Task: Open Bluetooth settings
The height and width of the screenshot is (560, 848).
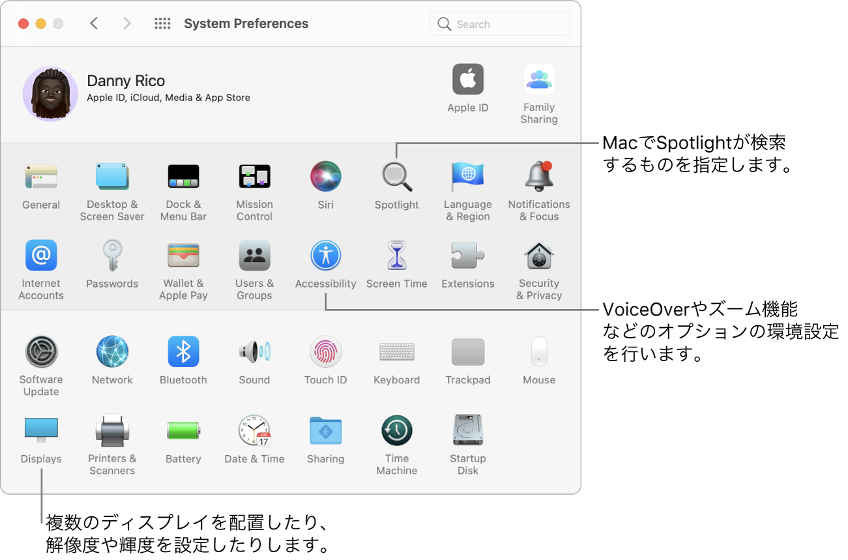Action: [183, 351]
